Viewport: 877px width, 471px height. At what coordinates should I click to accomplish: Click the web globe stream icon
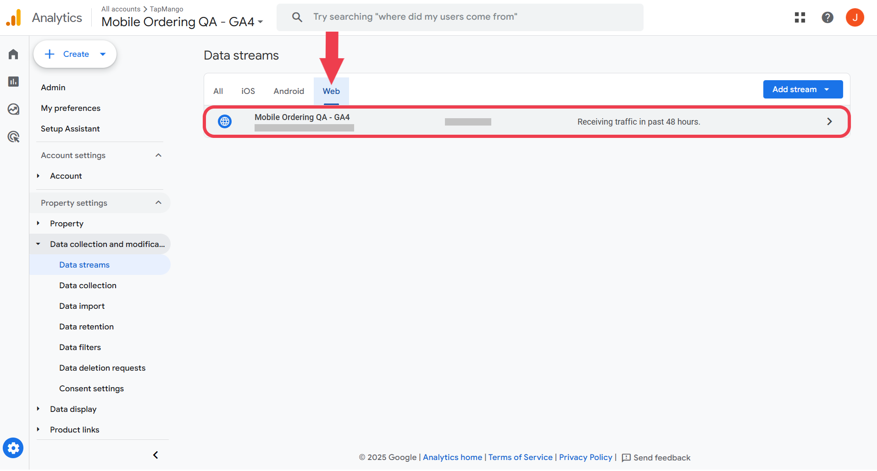[225, 121]
